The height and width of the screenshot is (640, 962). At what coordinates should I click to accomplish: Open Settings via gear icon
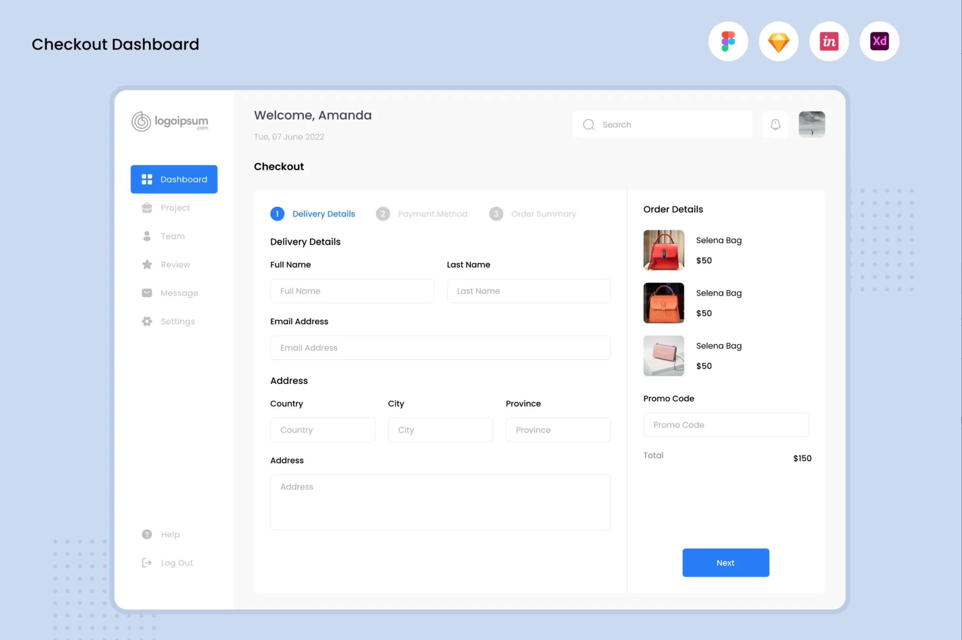click(x=146, y=322)
